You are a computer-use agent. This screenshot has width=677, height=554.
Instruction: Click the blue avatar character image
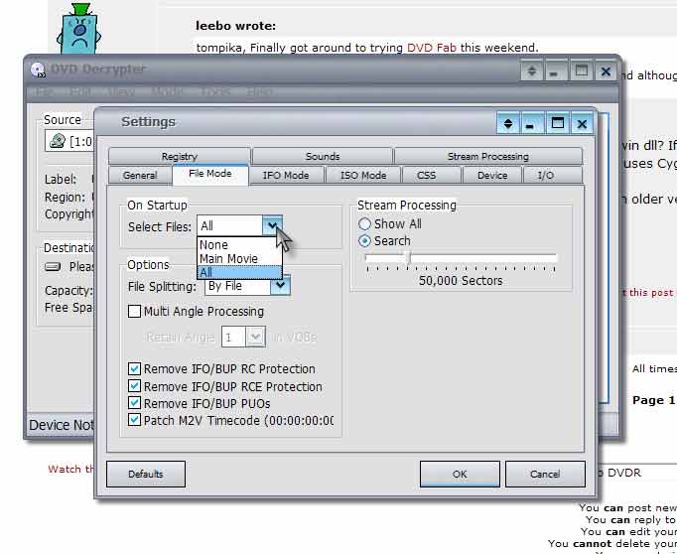click(x=79, y=29)
